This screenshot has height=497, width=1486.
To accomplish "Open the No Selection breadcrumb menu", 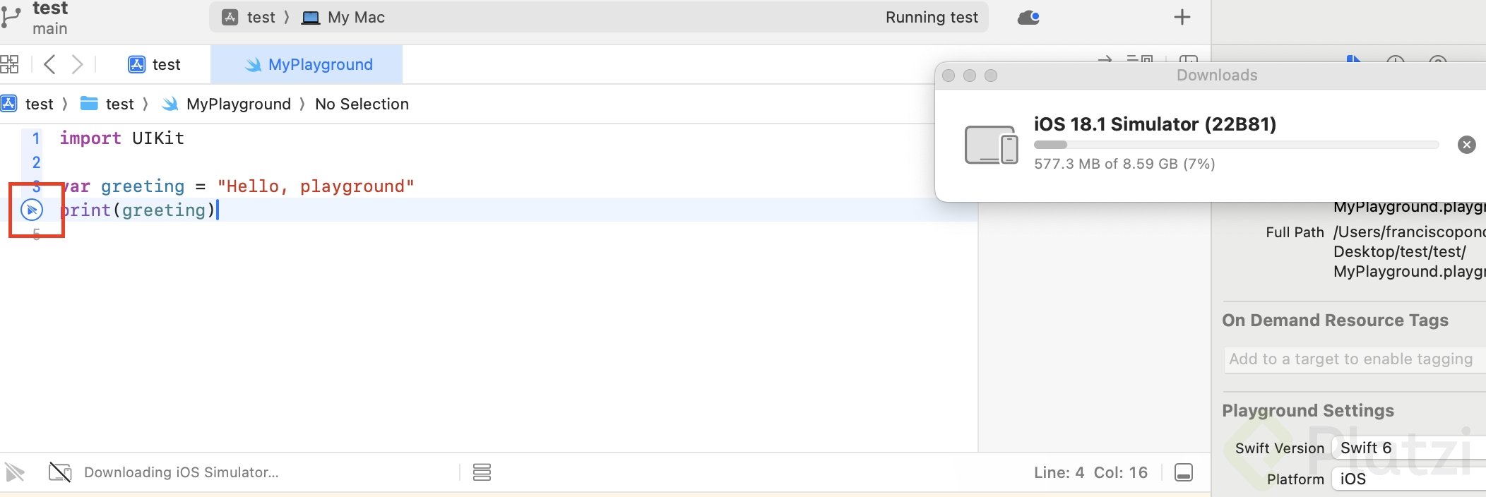I will point(362,104).
